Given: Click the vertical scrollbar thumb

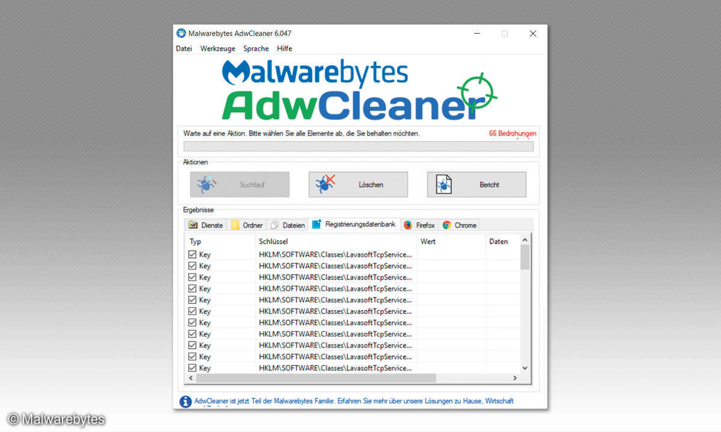Looking at the screenshot, I should click(525, 257).
